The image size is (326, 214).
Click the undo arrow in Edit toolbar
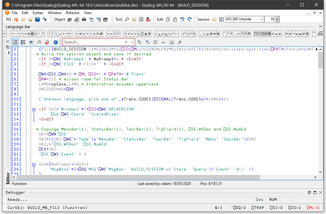pos(183,19)
